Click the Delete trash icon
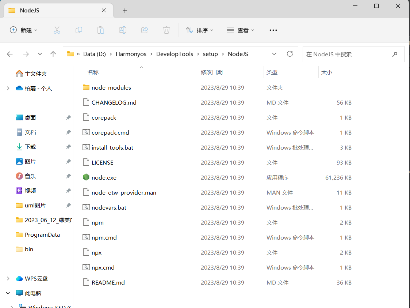 click(x=166, y=30)
